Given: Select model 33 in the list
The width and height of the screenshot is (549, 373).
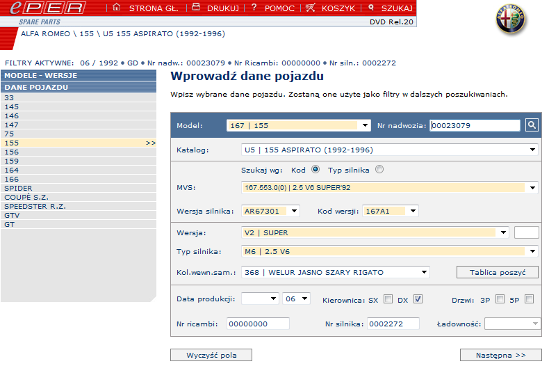Looking at the screenshot, I should click(x=79, y=98).
